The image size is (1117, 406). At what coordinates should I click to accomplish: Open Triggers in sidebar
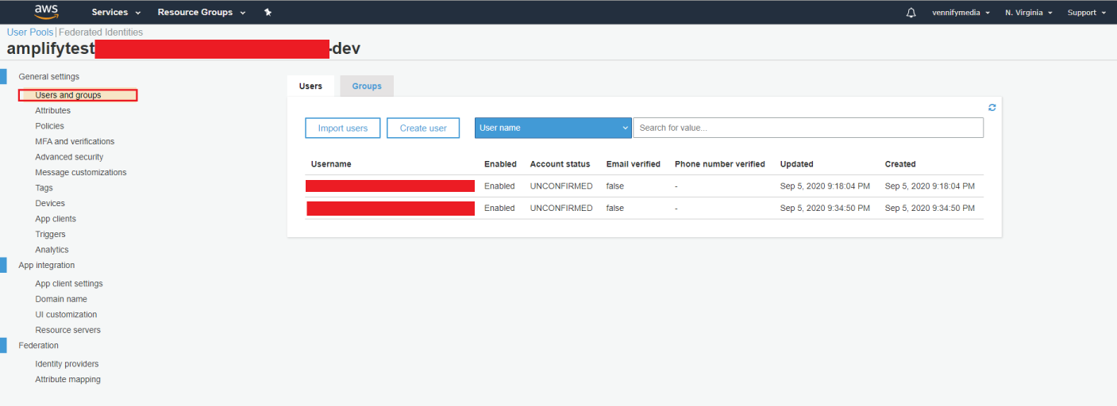(50, 235)
